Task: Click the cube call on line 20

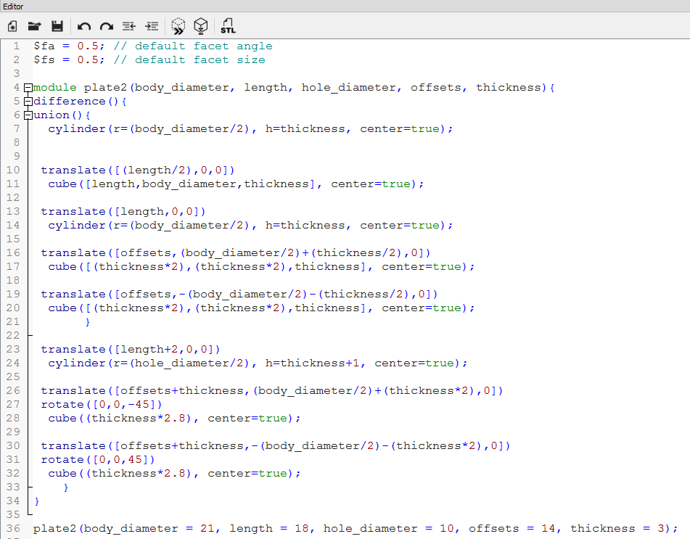Action: [261, 308]
